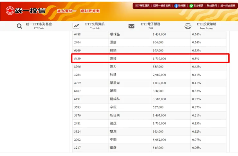Click share count 3,585,000
238x156 pixels.
tap(159, 99)
